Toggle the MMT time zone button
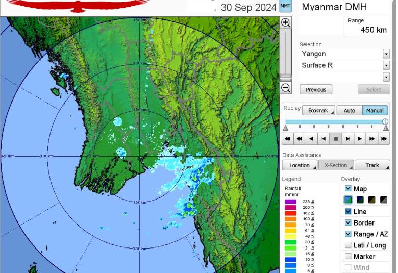 (285, 7)
